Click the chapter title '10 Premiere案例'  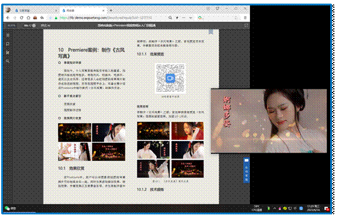(x=92, y=53)
